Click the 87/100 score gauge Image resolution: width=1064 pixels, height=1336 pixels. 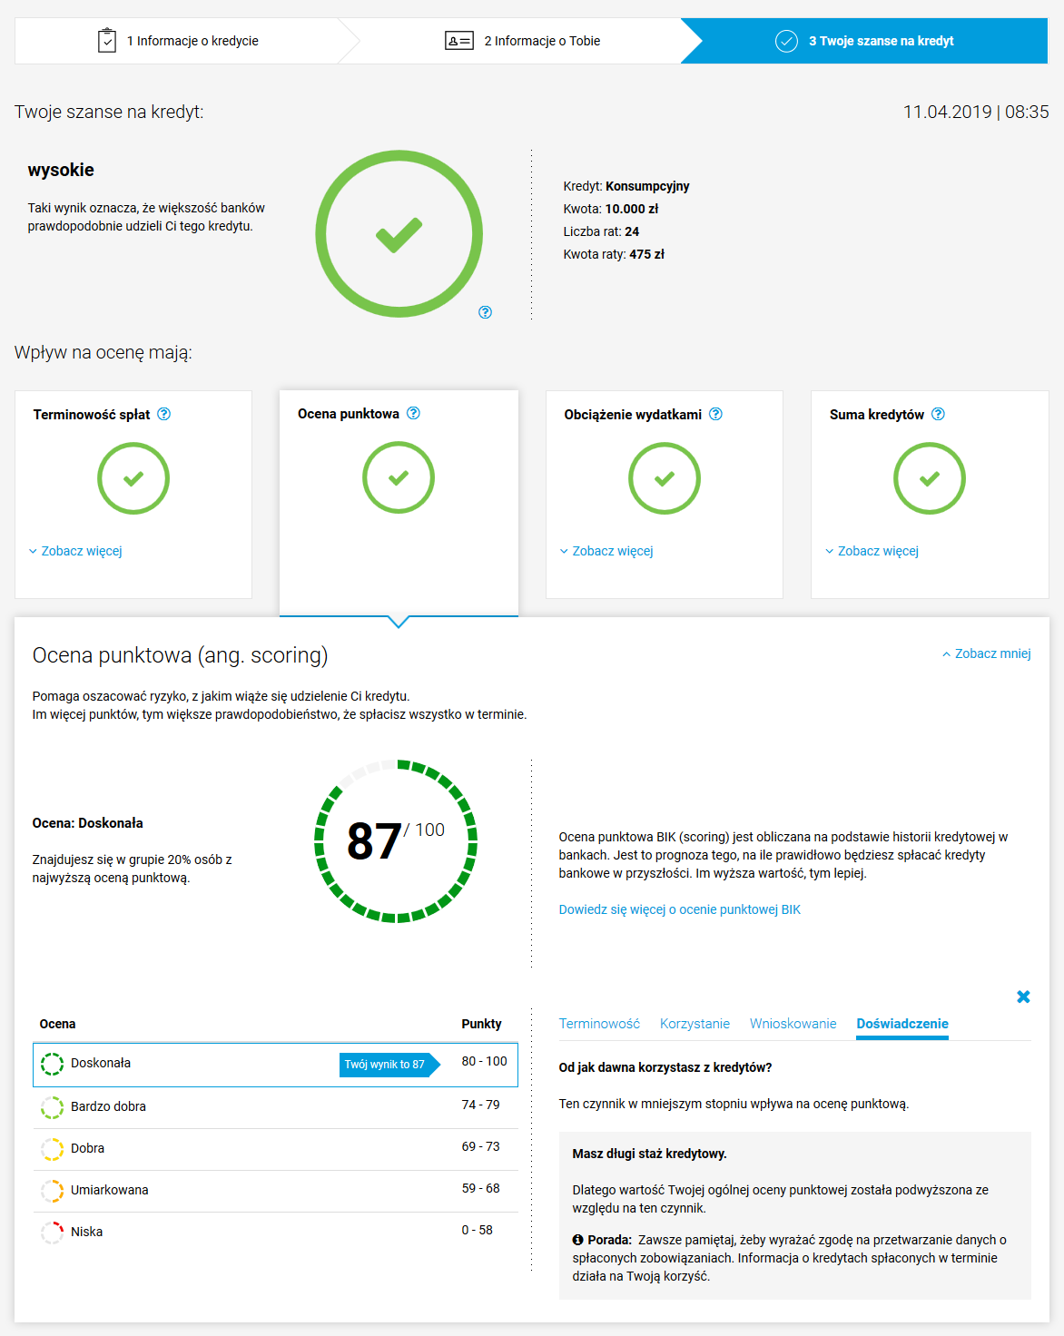(396, 841)
